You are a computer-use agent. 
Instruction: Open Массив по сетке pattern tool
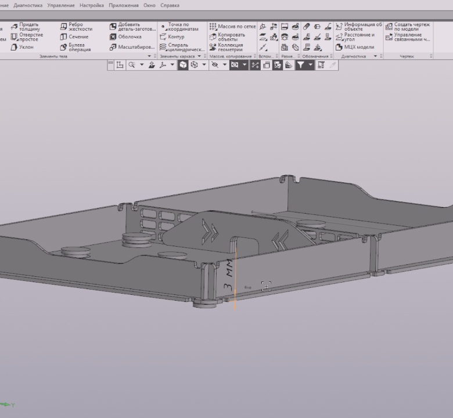(232, 27)
